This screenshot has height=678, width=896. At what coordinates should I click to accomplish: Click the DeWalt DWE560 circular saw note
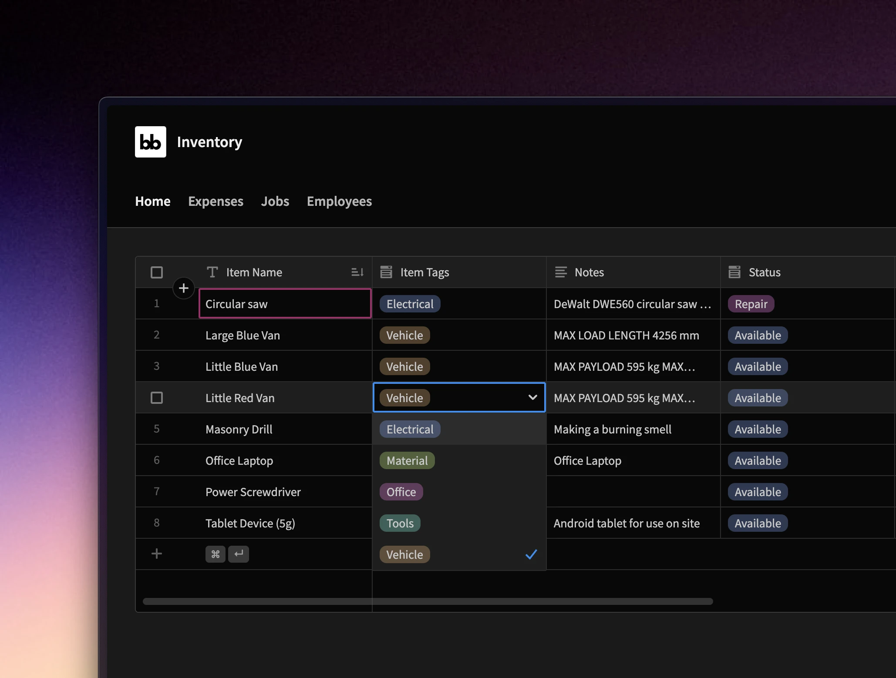point(633,304)
